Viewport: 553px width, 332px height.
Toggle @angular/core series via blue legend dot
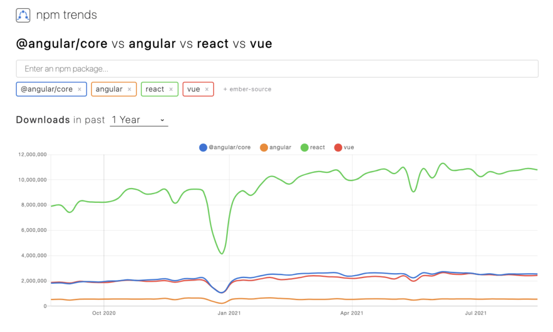point(203,147)
